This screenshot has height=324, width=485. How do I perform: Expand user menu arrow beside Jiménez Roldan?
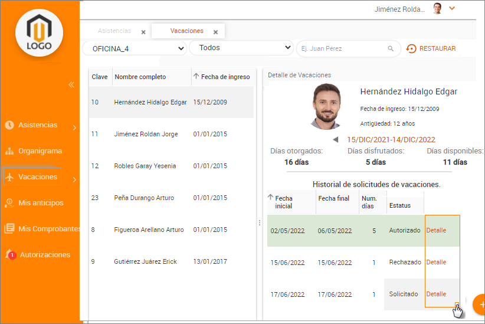coord(453,8)
